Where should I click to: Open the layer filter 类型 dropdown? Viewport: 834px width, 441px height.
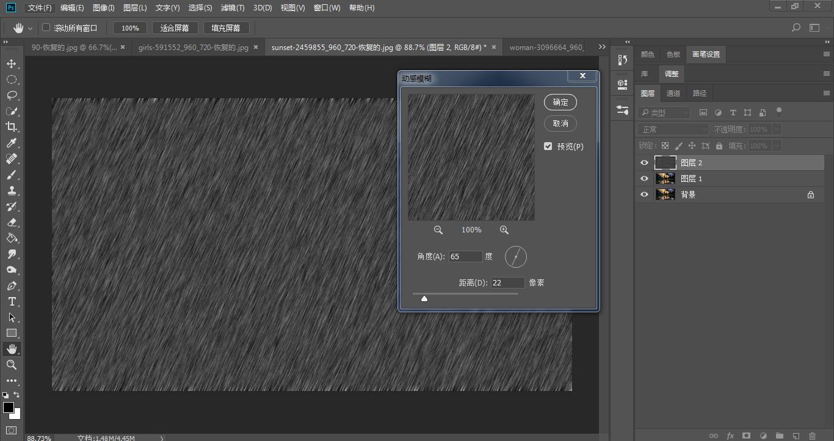pyautogui.click(x=664, y=112)
